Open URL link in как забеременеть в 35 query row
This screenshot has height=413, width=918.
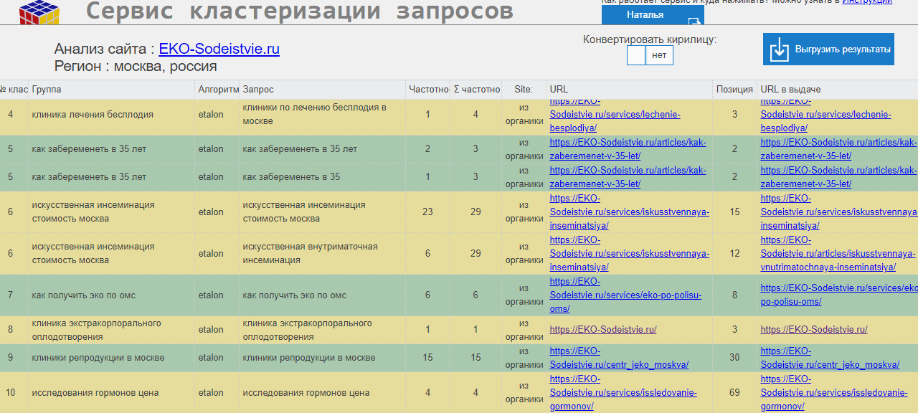coord(628,177)
